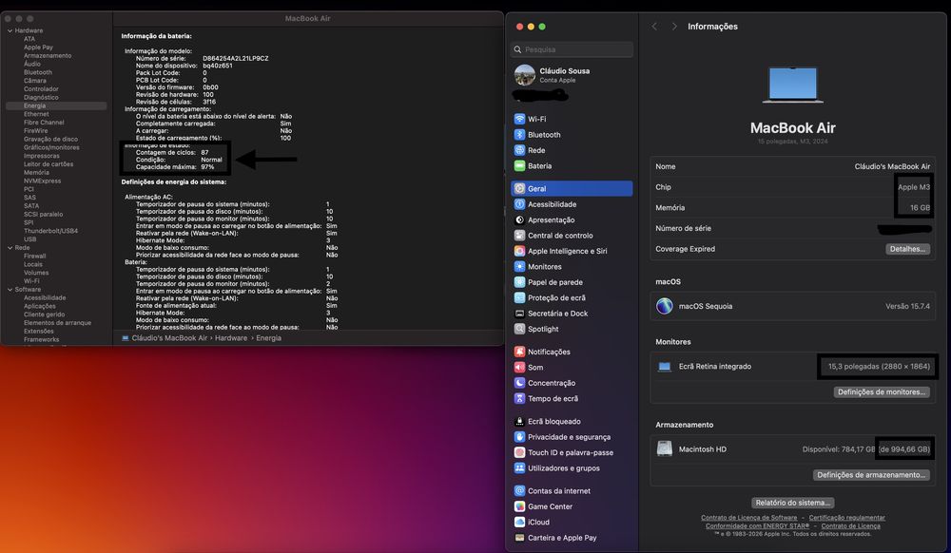
Task: Open Bateria settings pane
Action: (572, 166)
